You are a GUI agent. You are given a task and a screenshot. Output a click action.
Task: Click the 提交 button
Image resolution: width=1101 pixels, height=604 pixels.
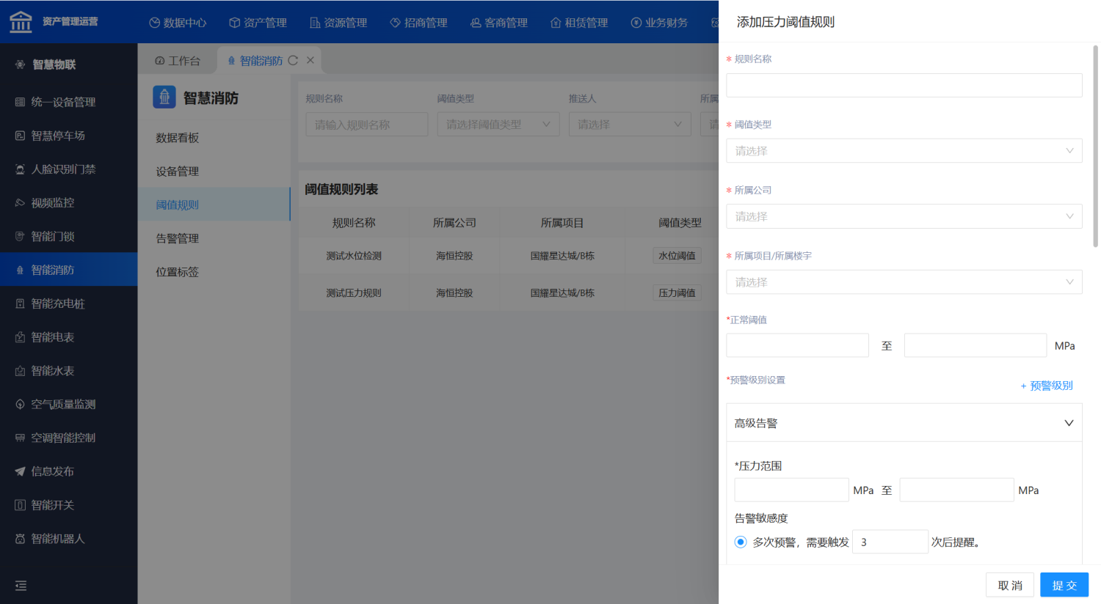pyautogui.click(x=1064, y=585)
